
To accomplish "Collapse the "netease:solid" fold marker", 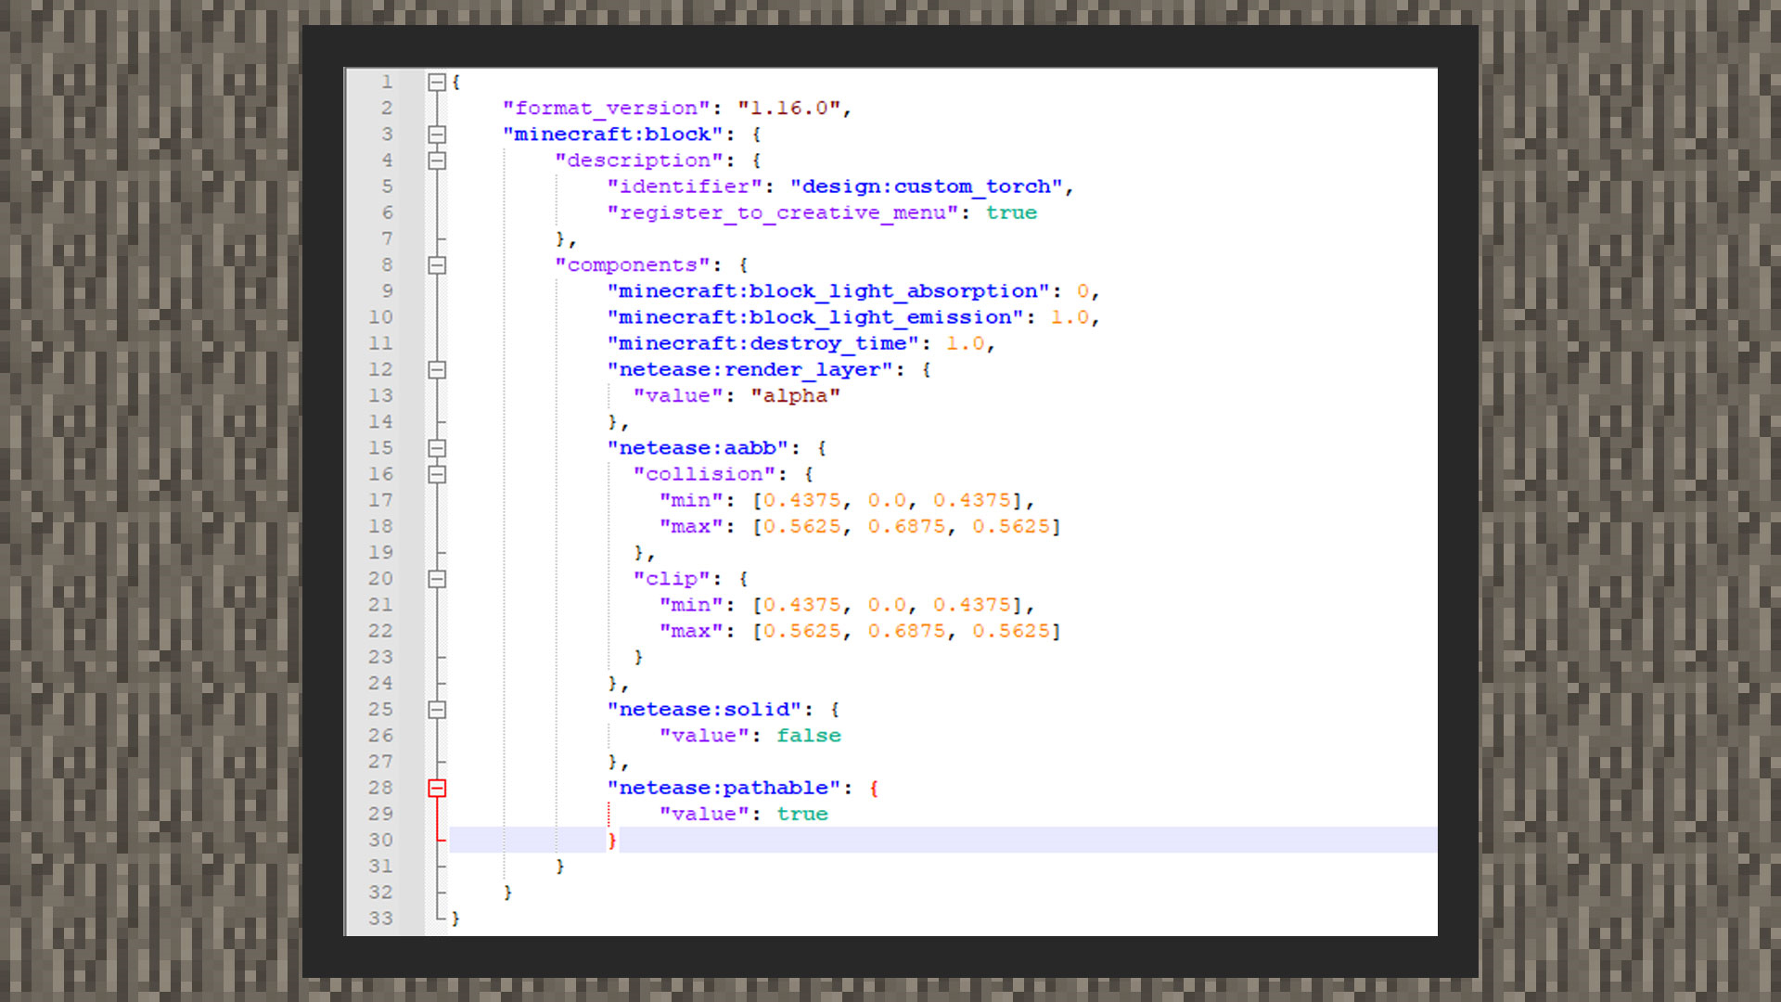I will [437, 710].
